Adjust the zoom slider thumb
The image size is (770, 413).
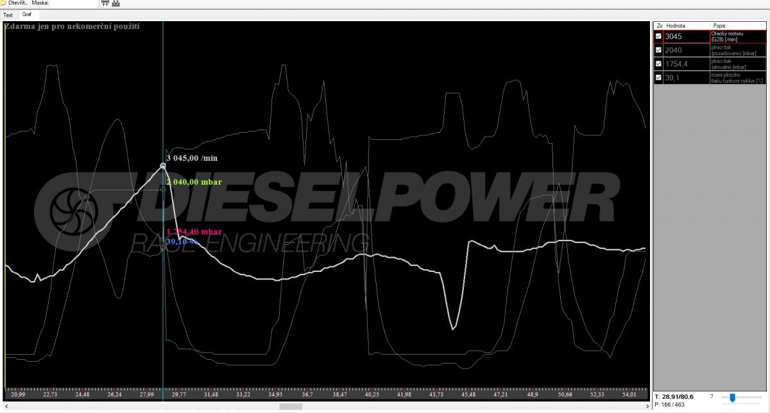[x=732, y=398]
